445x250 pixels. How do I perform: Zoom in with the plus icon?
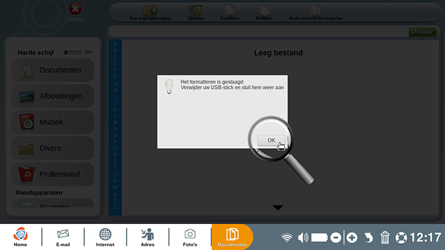coord(352,238)
